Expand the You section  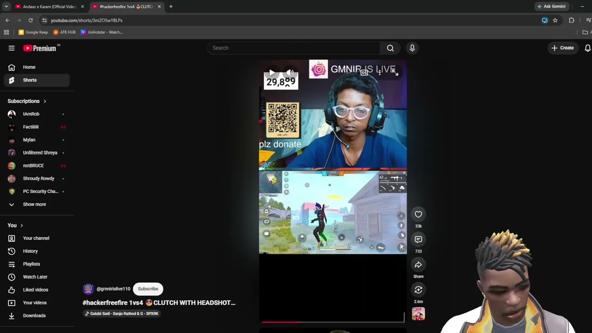click(15, 225)
